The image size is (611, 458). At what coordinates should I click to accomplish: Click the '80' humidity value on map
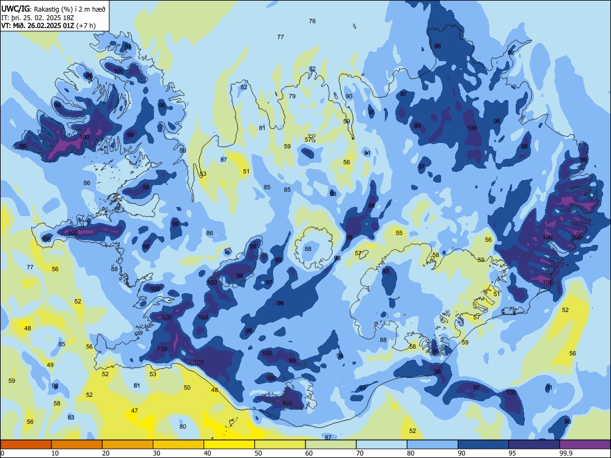tap(183, 426)
